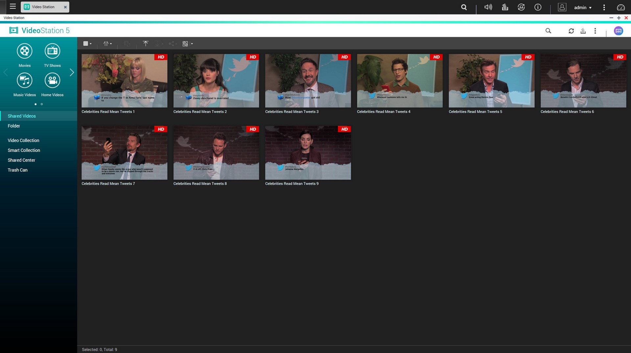Select Celebrities Read Mean Tweets 5 thumbnail

pos(492,81)
